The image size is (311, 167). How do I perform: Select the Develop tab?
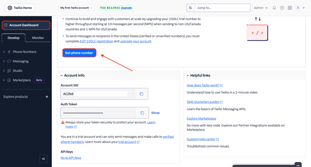pos(14,38)
